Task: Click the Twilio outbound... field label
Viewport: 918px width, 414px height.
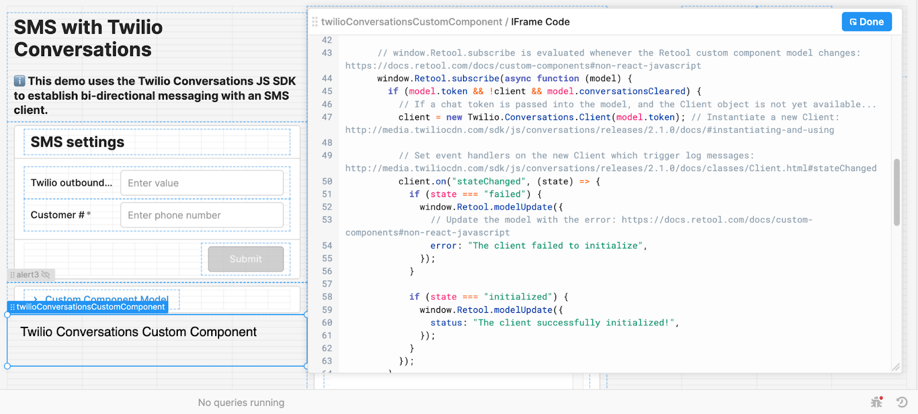Action: click(x=72, y=183)
